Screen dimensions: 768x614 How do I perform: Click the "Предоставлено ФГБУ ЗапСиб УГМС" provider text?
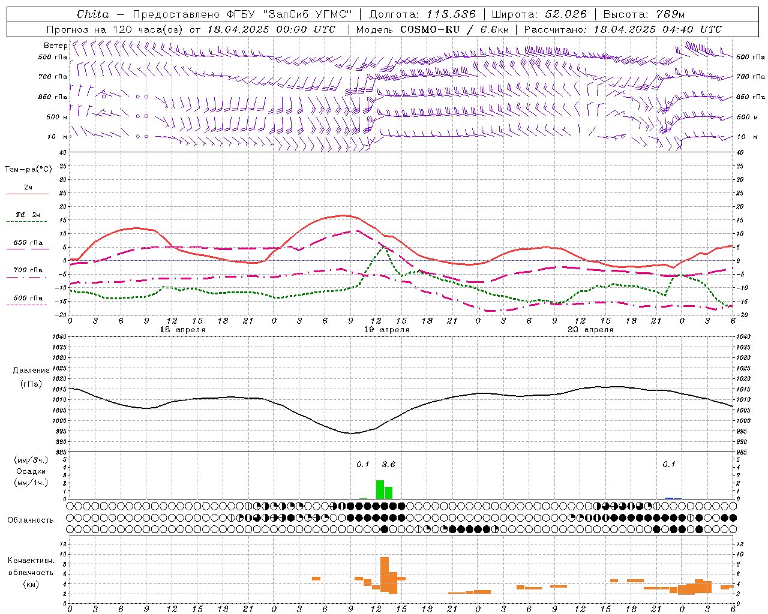pyautogui.click(x=242, y=14)
